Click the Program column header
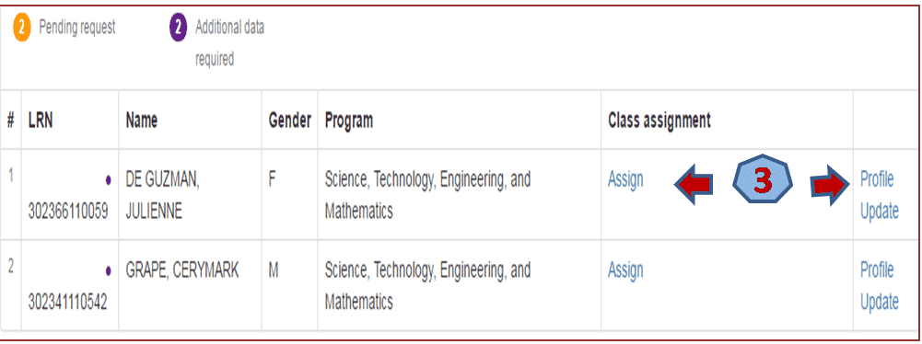Viewport: 922px width, 344px height. click(x=348, y=120)
